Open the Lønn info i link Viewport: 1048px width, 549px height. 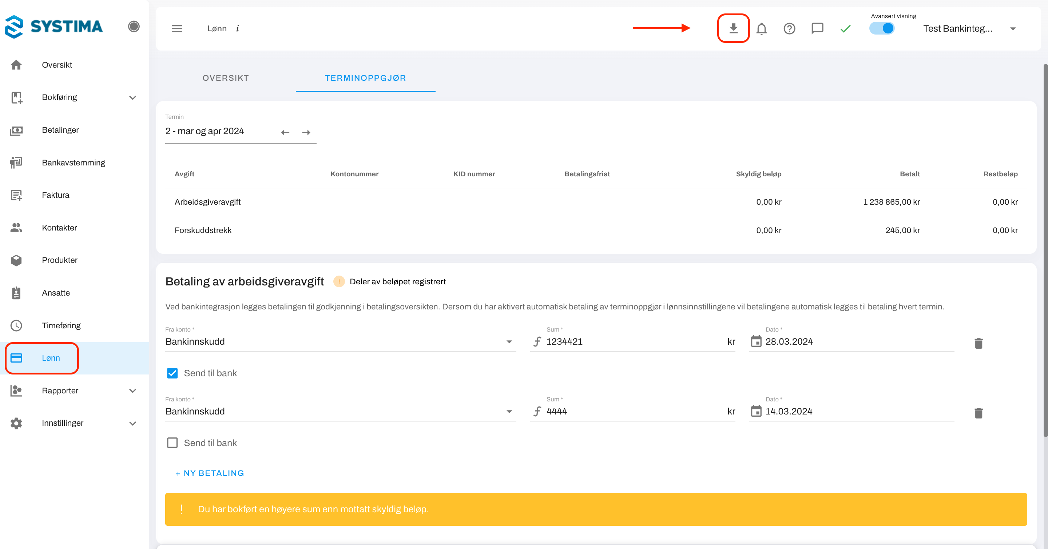click(238, 28)
